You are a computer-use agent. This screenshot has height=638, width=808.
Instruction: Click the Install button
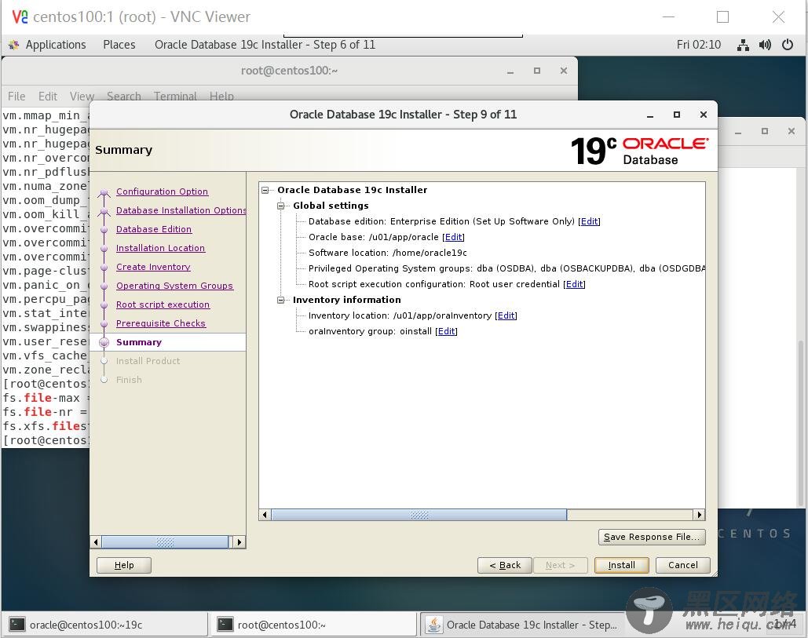point(621,565)
